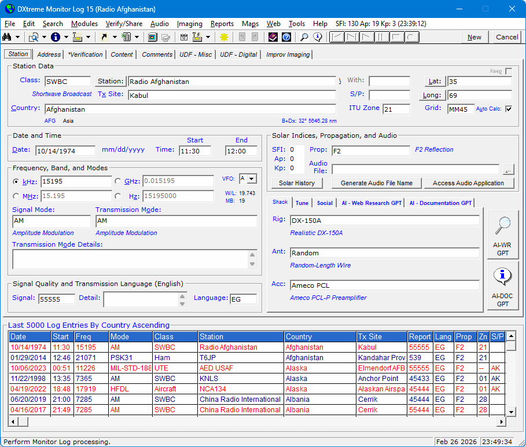This screenshot has height=447, width=526.
Task: Expand the binoculars icon dropdown arrow
Action: click(x=18, y=37)
